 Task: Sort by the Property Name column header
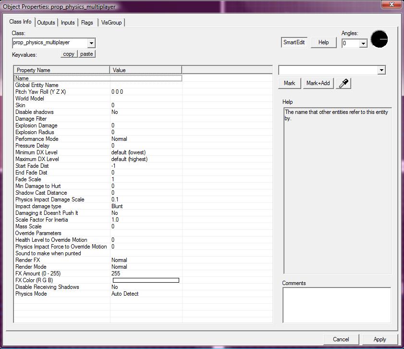[61, 70]
